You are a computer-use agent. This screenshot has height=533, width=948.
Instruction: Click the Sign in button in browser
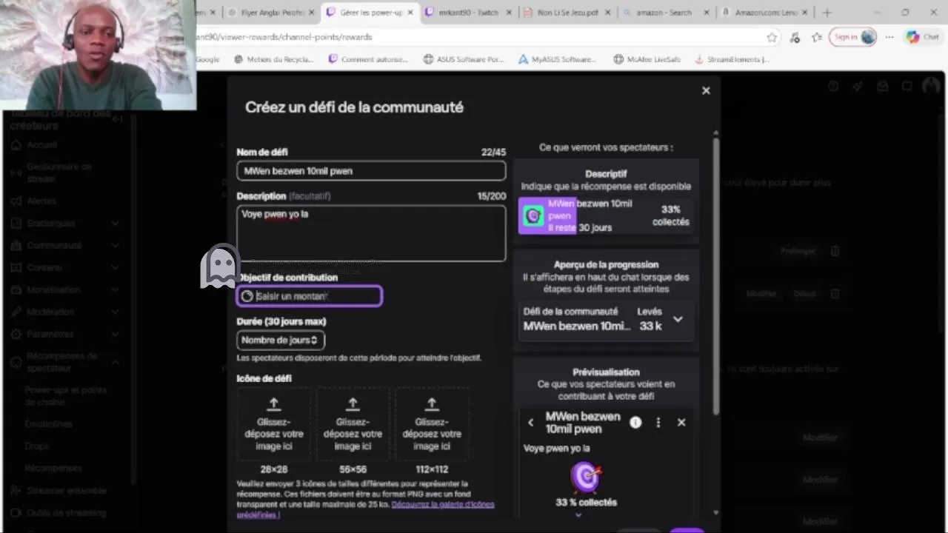click(x=852, y=37)
